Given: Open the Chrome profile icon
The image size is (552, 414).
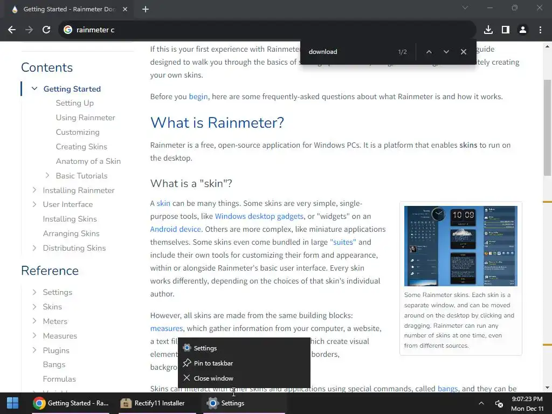Looking at the screenshot, I should pos(523,30).
